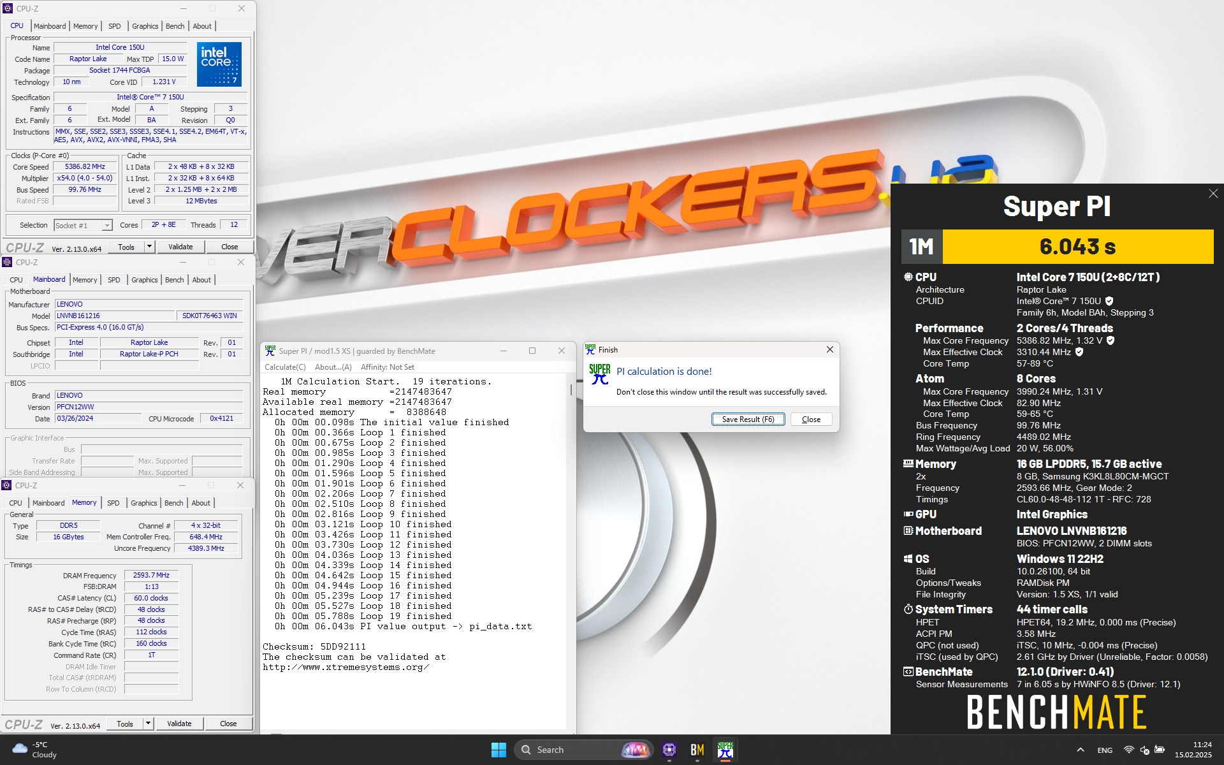This screenshot has width=1224, height=765.
Task: Open the CPU-Z taskbar icon
Action: [x=669, y=750]
